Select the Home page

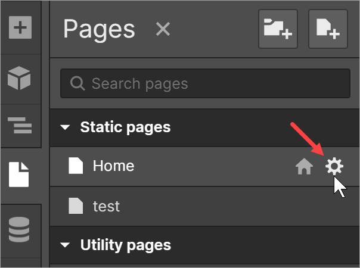pyautogui.click(x=205, y=166)
